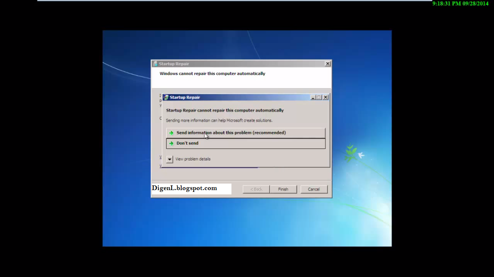Close the outer Startup Repair window
Viewport: 494px width, 277px height.
(328, 64)
